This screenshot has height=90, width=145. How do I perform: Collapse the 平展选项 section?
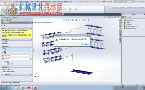tap(31, 67)
